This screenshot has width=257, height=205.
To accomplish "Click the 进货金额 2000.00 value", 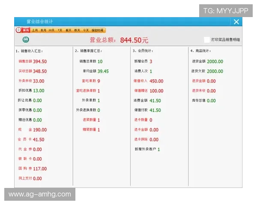I will pyautogui.click(x=215, y=61).
